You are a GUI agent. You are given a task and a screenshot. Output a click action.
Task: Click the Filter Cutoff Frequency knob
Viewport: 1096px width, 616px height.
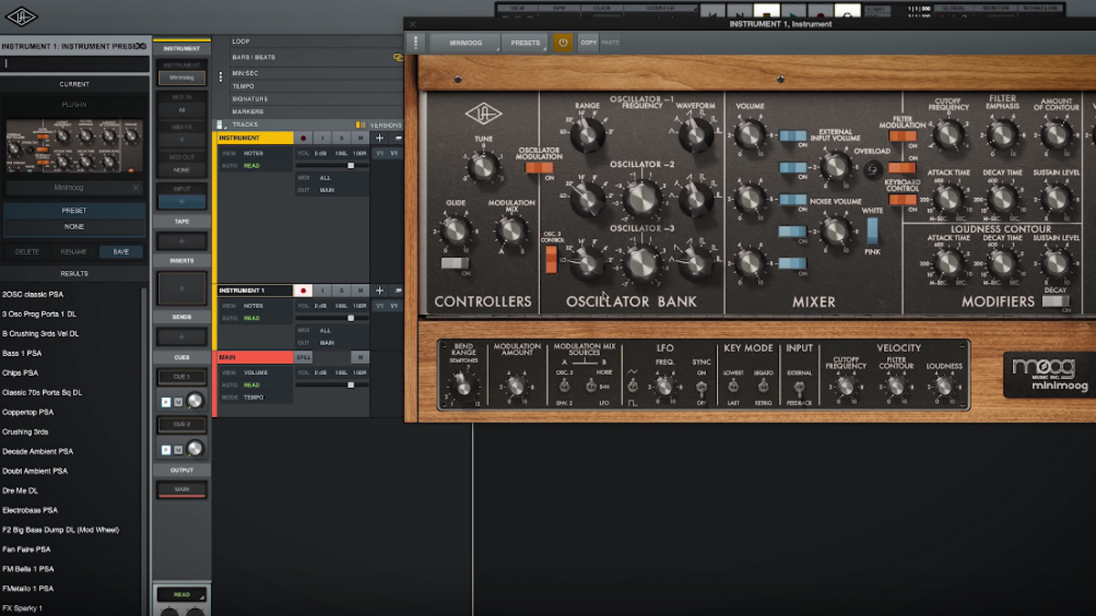(949, 135)
